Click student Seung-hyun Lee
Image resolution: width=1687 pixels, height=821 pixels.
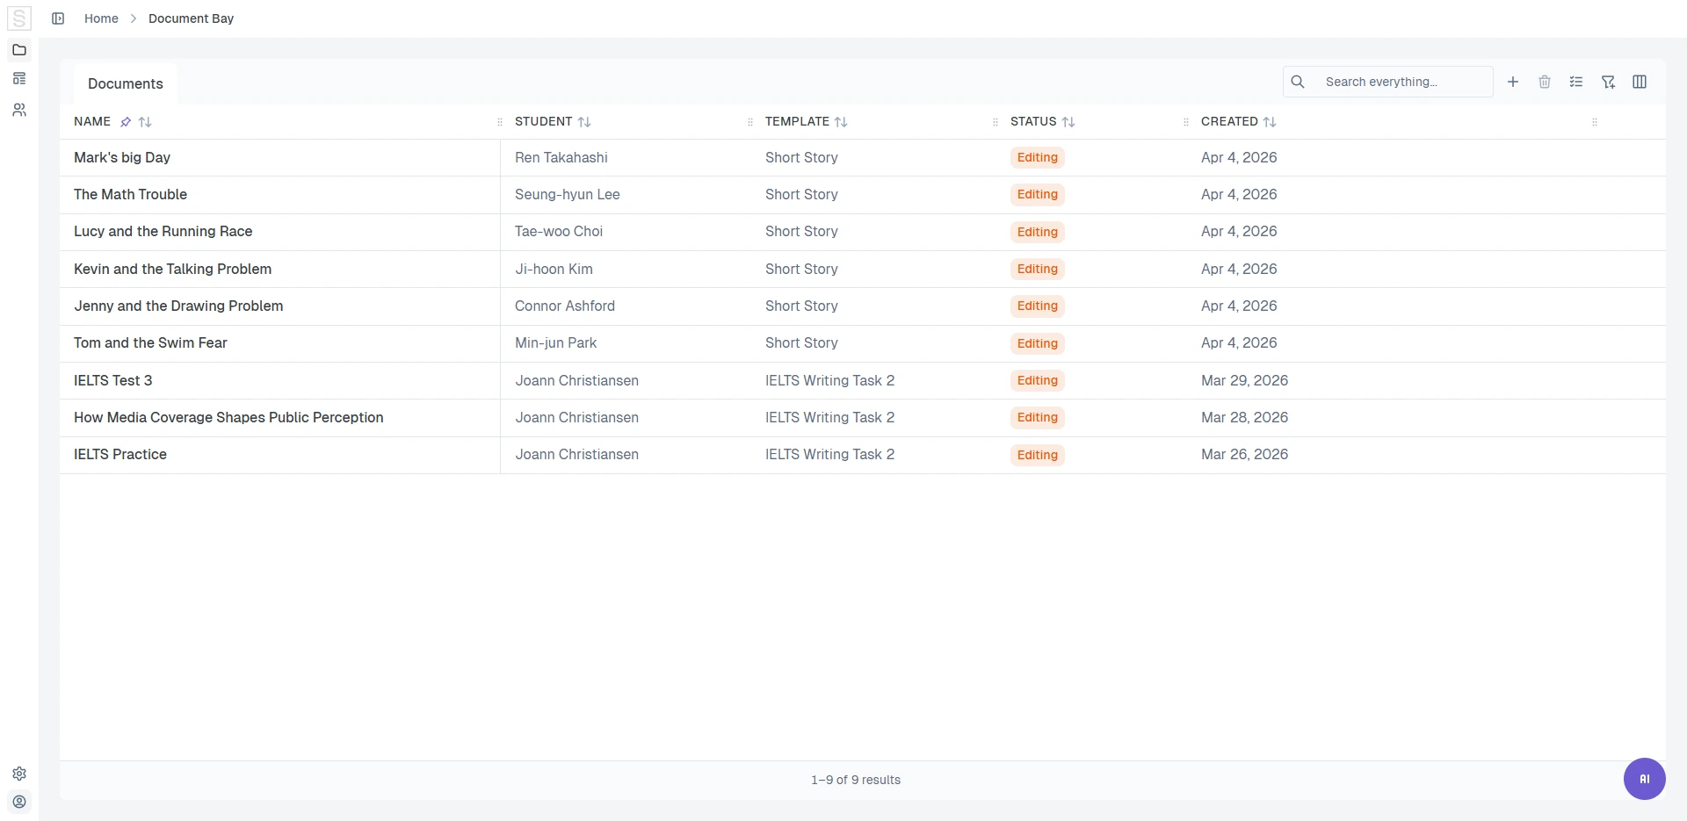tap(568, 194)
